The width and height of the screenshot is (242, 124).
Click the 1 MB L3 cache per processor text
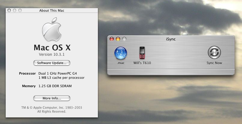point(62,78)
